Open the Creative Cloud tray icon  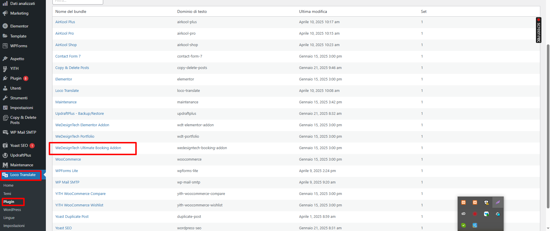pos(463,214)
